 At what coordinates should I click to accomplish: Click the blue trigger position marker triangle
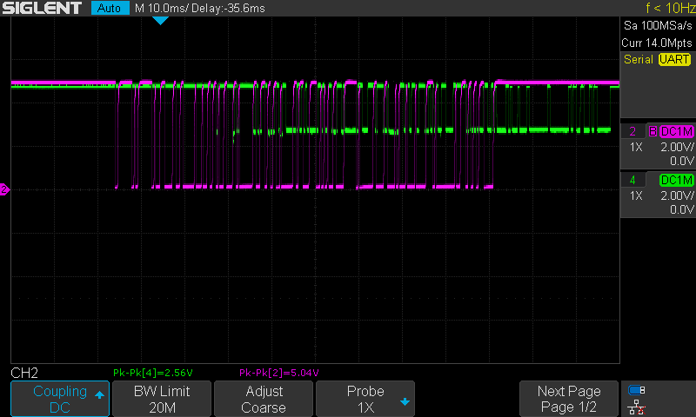160,20
